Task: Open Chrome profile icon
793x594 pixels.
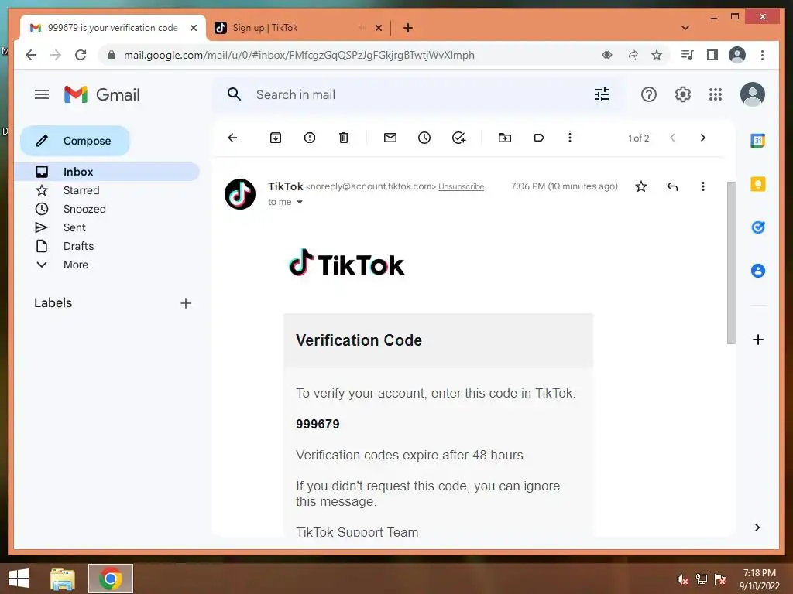Action: click(737, 55)
